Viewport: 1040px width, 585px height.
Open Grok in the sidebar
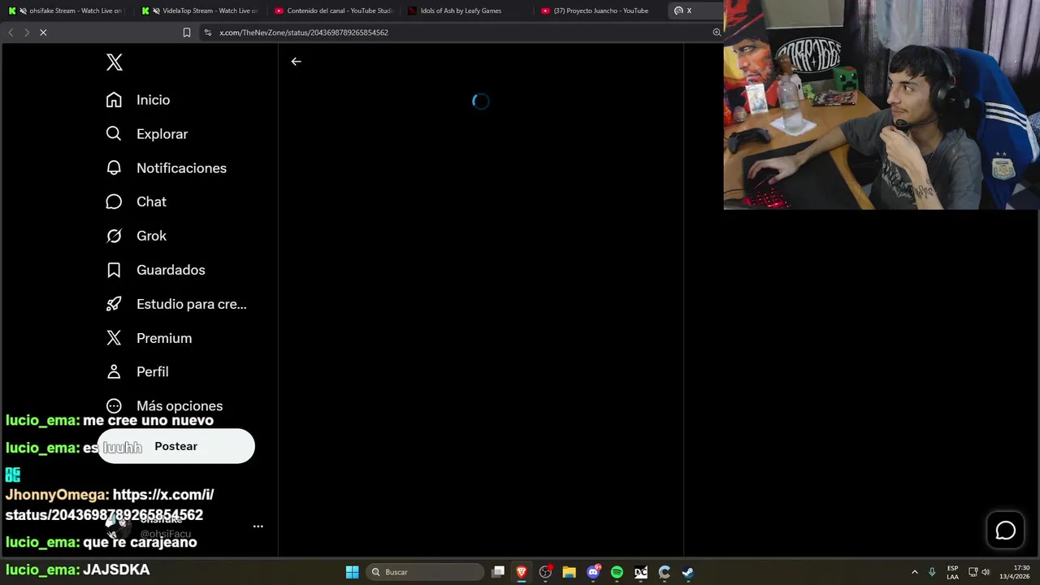136,236
